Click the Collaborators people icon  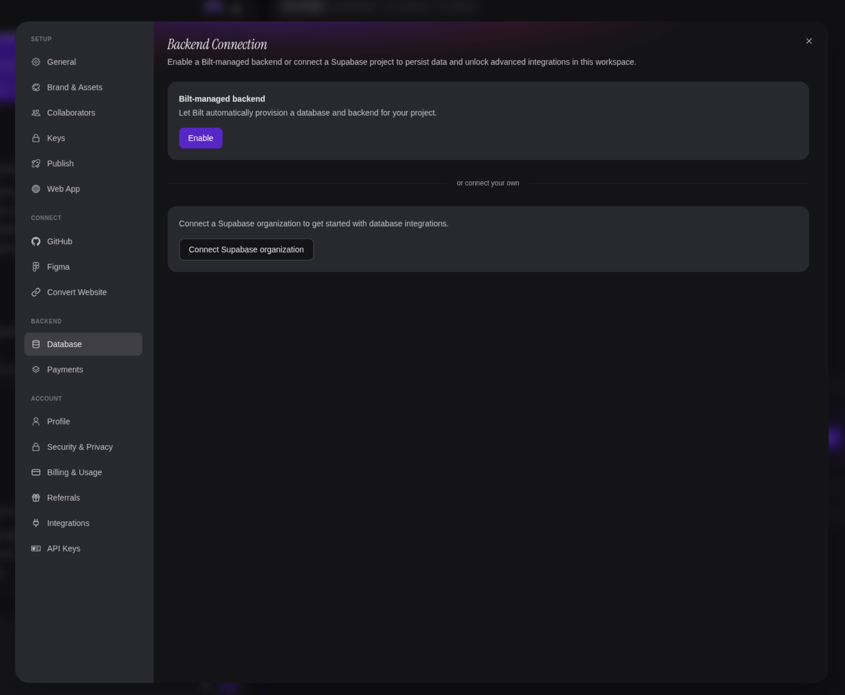(36, 113)
